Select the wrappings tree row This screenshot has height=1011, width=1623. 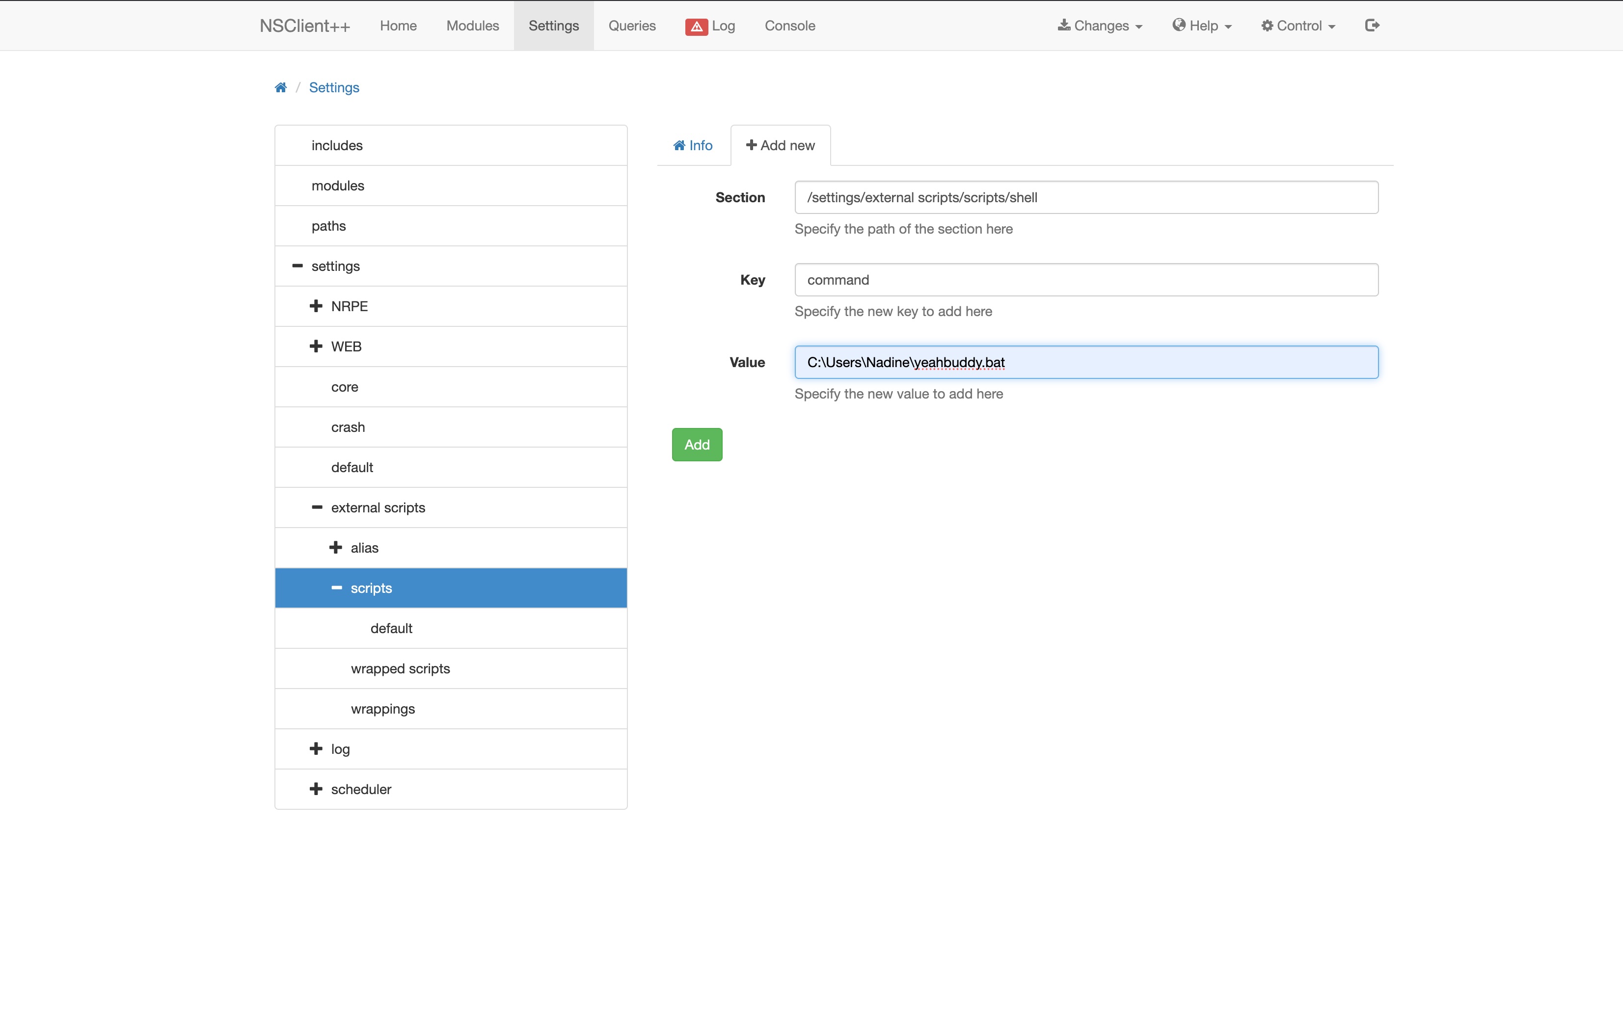[x=451, y=709]
